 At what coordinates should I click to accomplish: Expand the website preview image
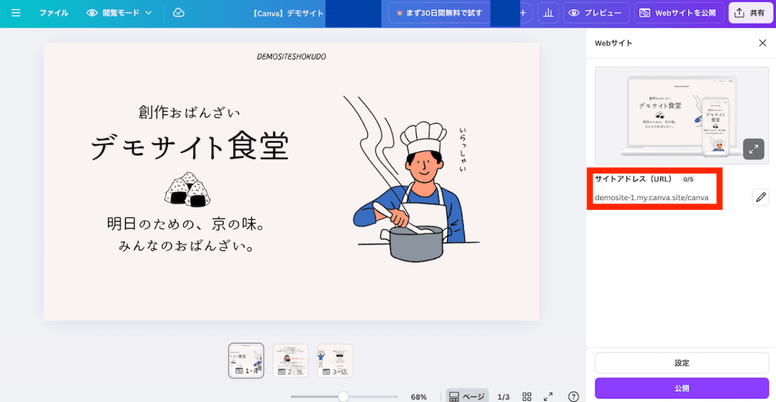(x=753, y=149)
